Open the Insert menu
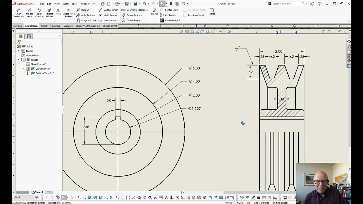The height and width of the screenshot is (204, 363). pos(66,4)
